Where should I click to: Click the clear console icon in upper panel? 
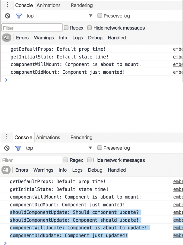click(x=8, y=16)
